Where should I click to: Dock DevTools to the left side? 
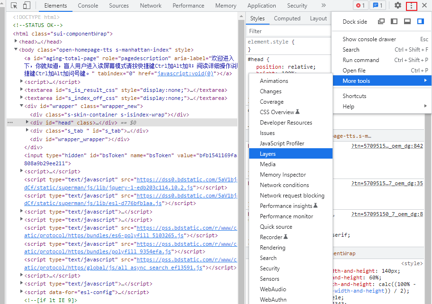[x=394, y=21]
